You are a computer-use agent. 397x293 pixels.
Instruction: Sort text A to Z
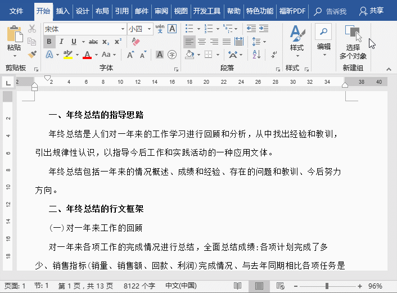(x=256, y=55)
